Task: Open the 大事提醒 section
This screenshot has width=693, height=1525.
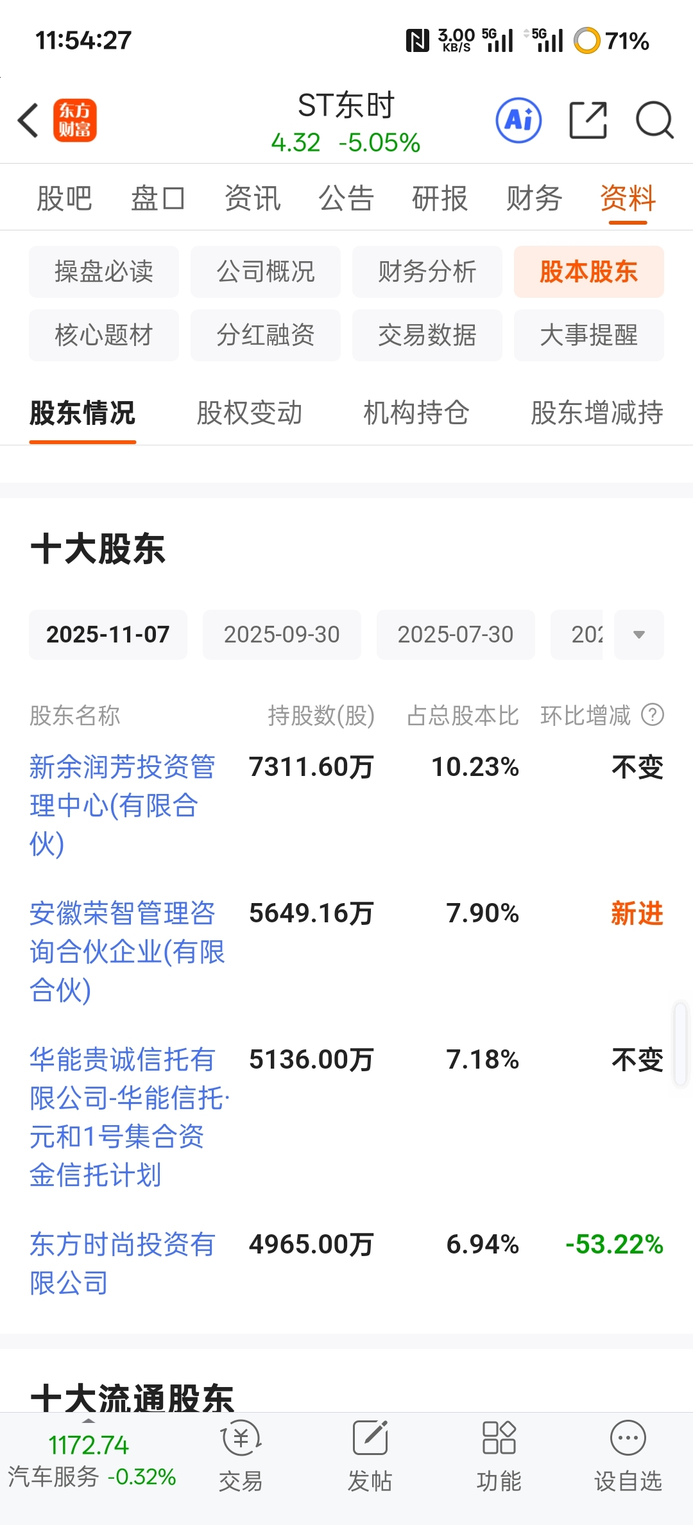Action: coord(589,335)
